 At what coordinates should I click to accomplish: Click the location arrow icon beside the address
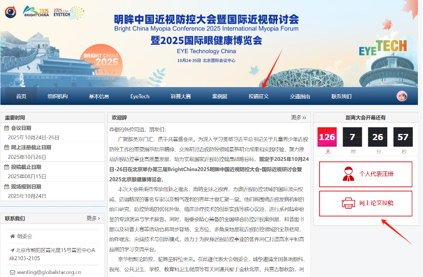coord(12,251)
